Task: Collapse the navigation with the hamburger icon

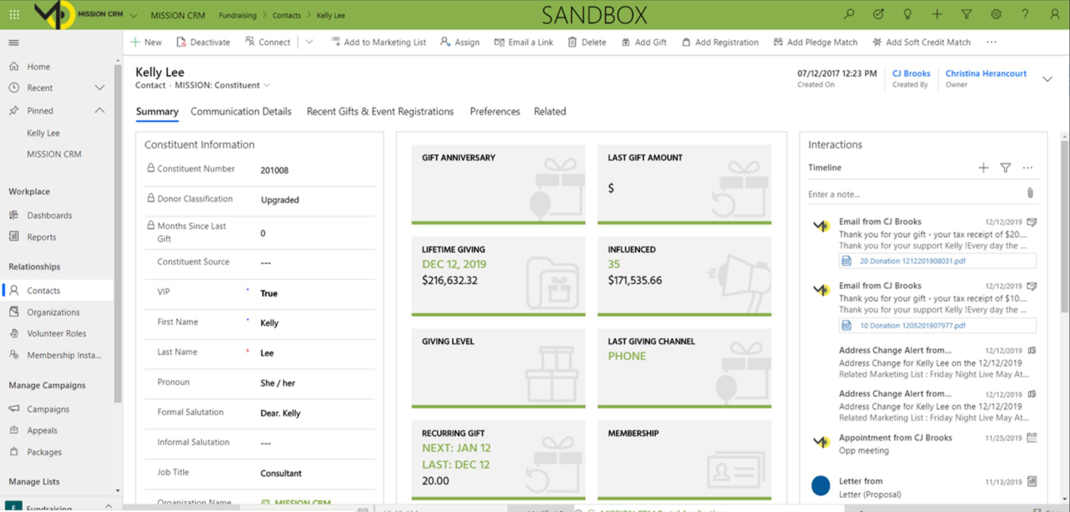Action: click(x=14, y=43)
